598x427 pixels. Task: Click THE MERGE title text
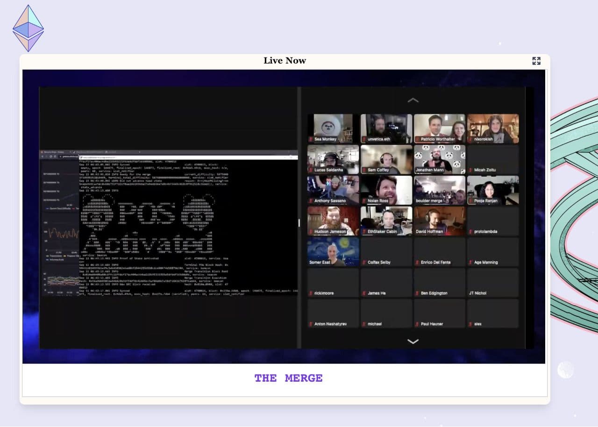(x=288, y=378)
